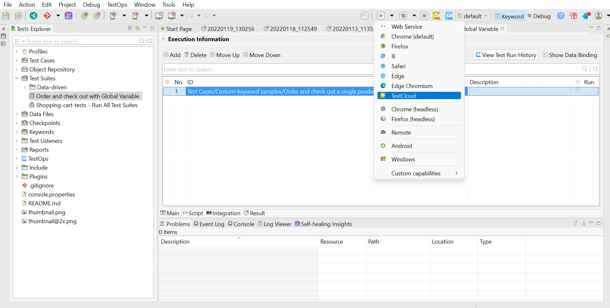Click View Test Run History button
The height and width of the screenshot is (308, 610).
[x=506, y=55]
